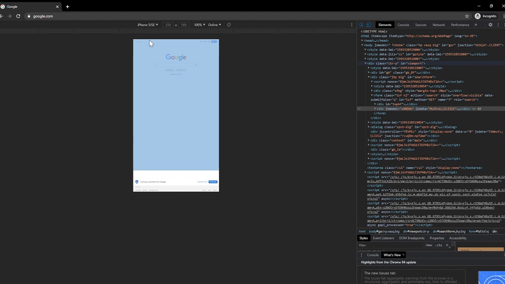Open the Network tab
505x284 pixels.
439,25
